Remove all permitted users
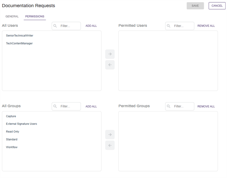This screenshot has height=178, width=227. click(206, 26)
